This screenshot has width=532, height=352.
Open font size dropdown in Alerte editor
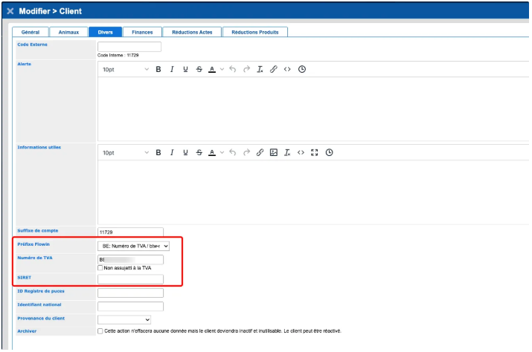click(125, 69)
